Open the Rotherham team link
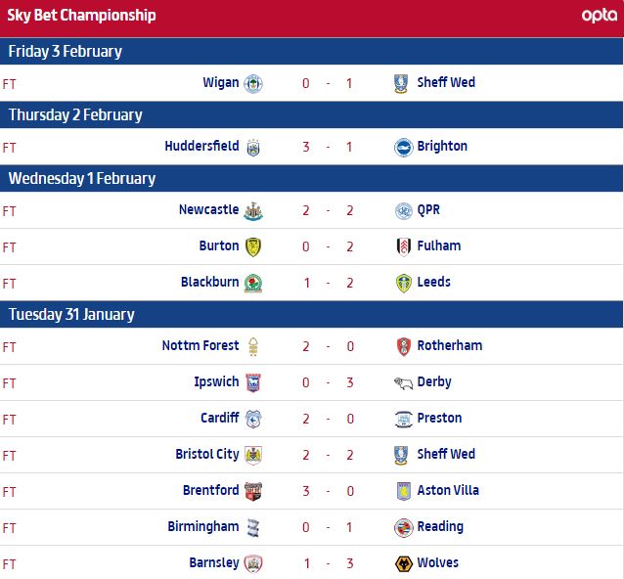 pos(449,346)
